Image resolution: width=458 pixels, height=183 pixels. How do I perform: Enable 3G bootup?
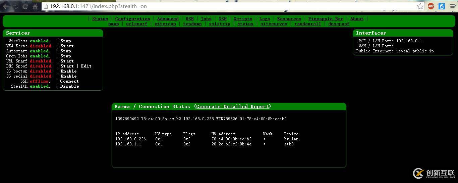[x=69, y=71]
